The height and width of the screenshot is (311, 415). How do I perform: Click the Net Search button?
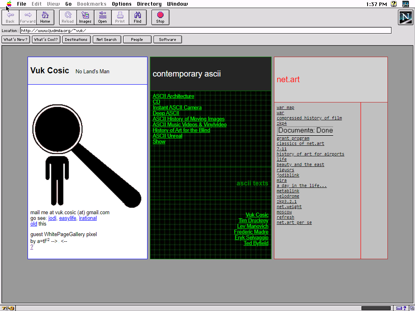click(107, 40)
